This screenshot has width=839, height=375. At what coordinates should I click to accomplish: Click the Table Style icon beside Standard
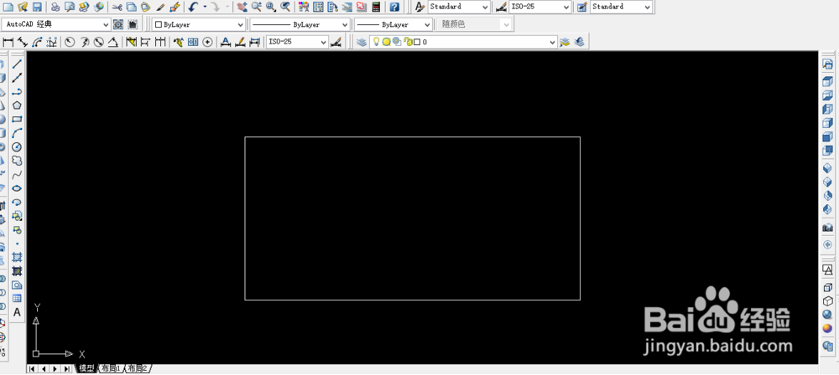(x=582, y=7)
